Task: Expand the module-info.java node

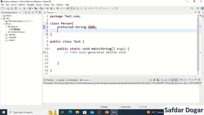Action: 6,32
